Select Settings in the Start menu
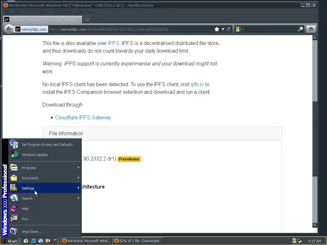This screenshot has width=327, height=245. pos(44,188)
